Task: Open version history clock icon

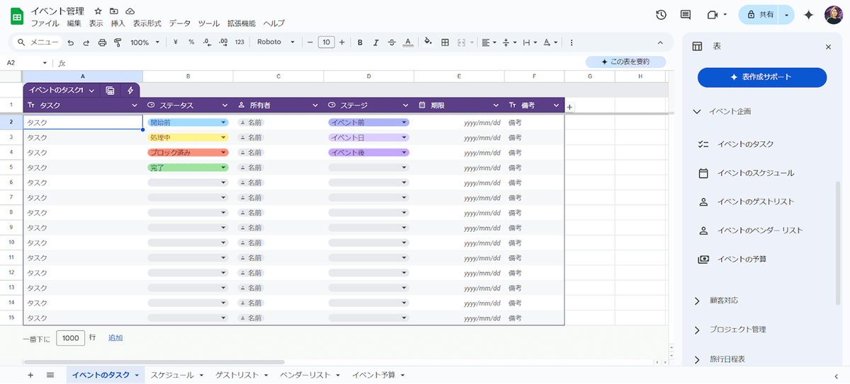Action: 661,15
